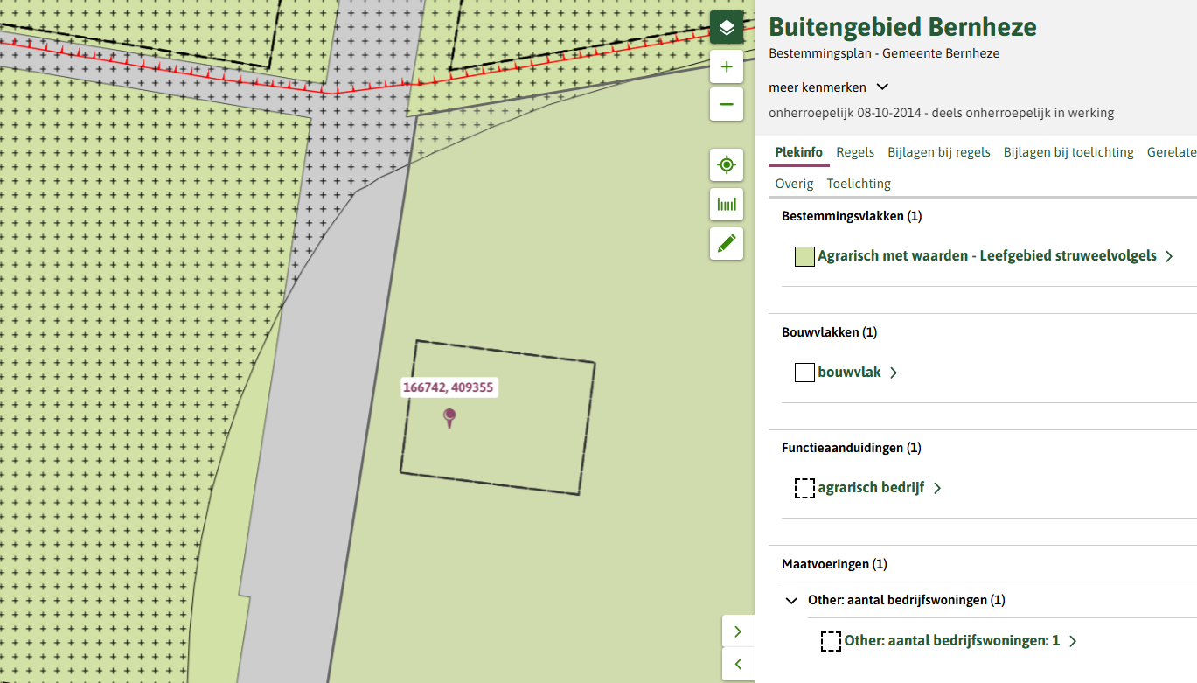Open Agrarisch met waarden - Leefgebied struweelvolgels link
The image size is (1197, 683).
click(x=987, y=256)
